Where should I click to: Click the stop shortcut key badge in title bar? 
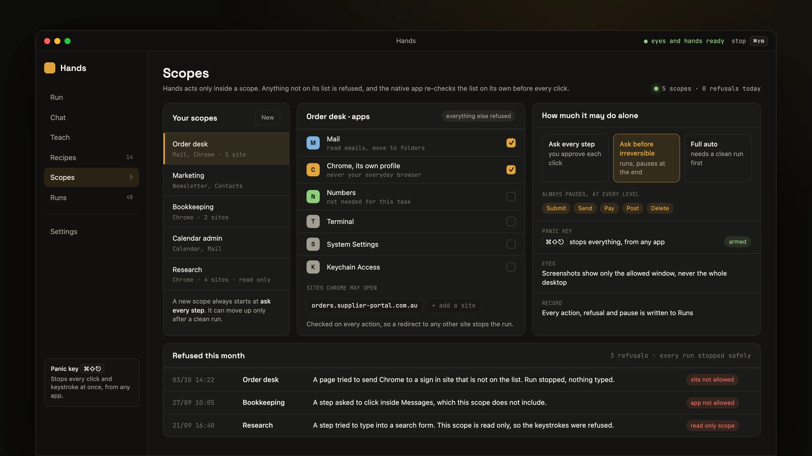tap(758, 41)
